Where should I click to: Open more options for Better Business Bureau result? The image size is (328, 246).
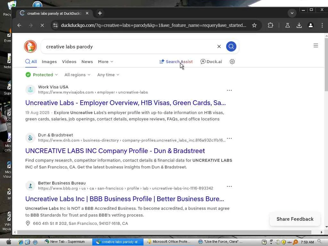(x=229, y=186)
